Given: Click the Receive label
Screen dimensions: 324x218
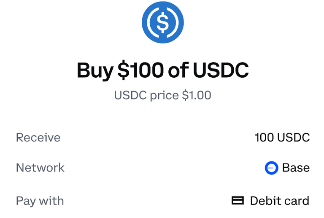Looking at the screenshot, I should point(38,138).
